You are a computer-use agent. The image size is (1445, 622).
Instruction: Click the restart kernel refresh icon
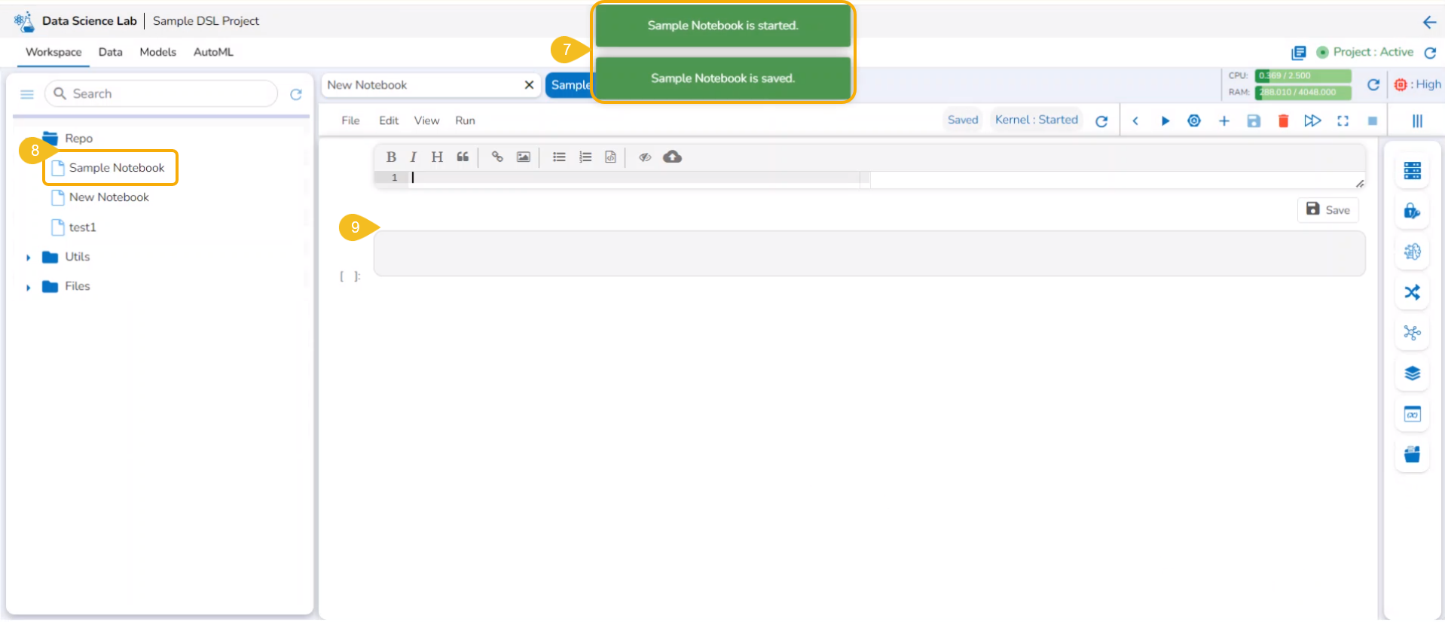[x=1101, y=121]
